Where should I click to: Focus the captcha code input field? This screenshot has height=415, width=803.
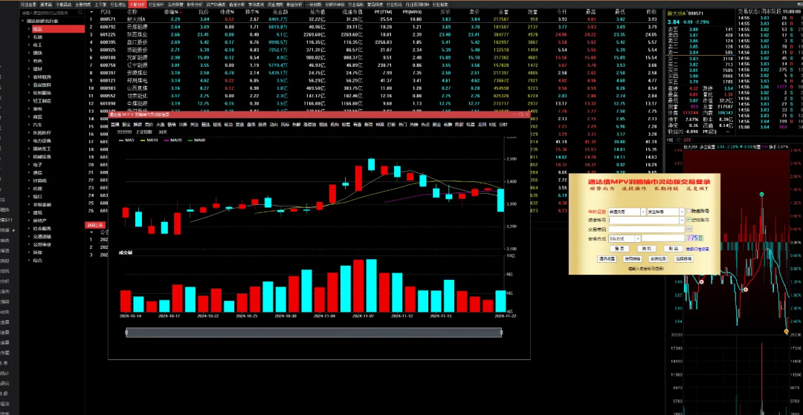663,238
